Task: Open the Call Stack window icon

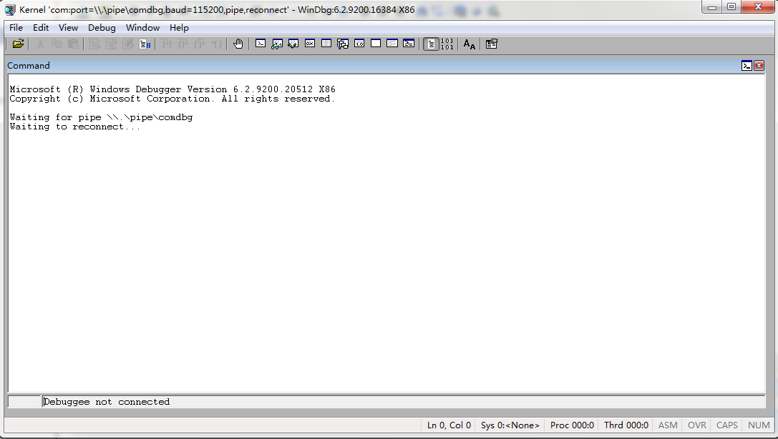Action: coord(343,44)
